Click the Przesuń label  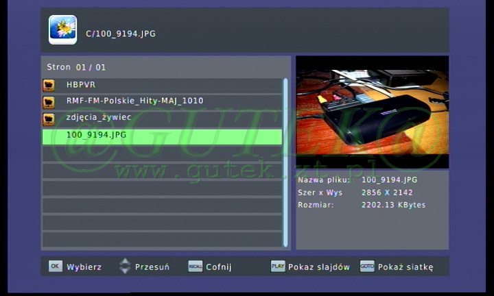point(152,267)
